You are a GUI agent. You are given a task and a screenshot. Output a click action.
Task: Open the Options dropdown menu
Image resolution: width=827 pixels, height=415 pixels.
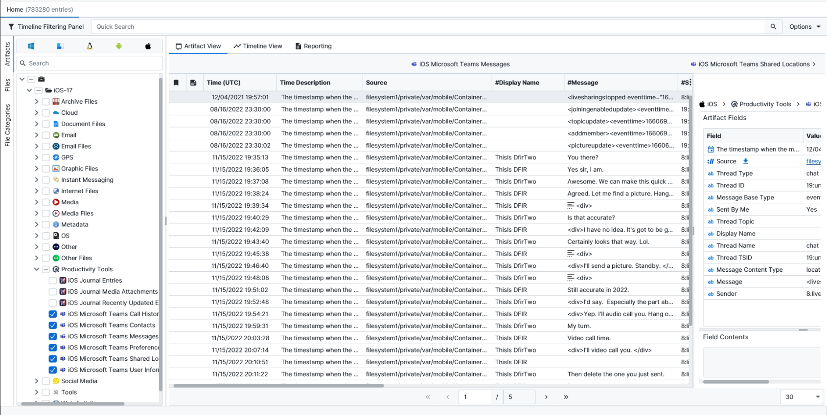804,27
